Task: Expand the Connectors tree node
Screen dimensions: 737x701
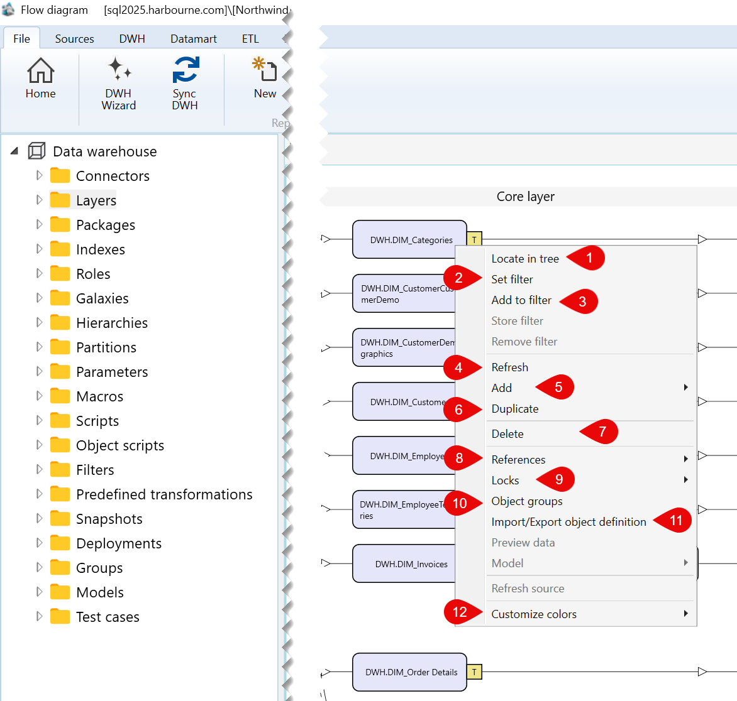Action: click(40, 175)
